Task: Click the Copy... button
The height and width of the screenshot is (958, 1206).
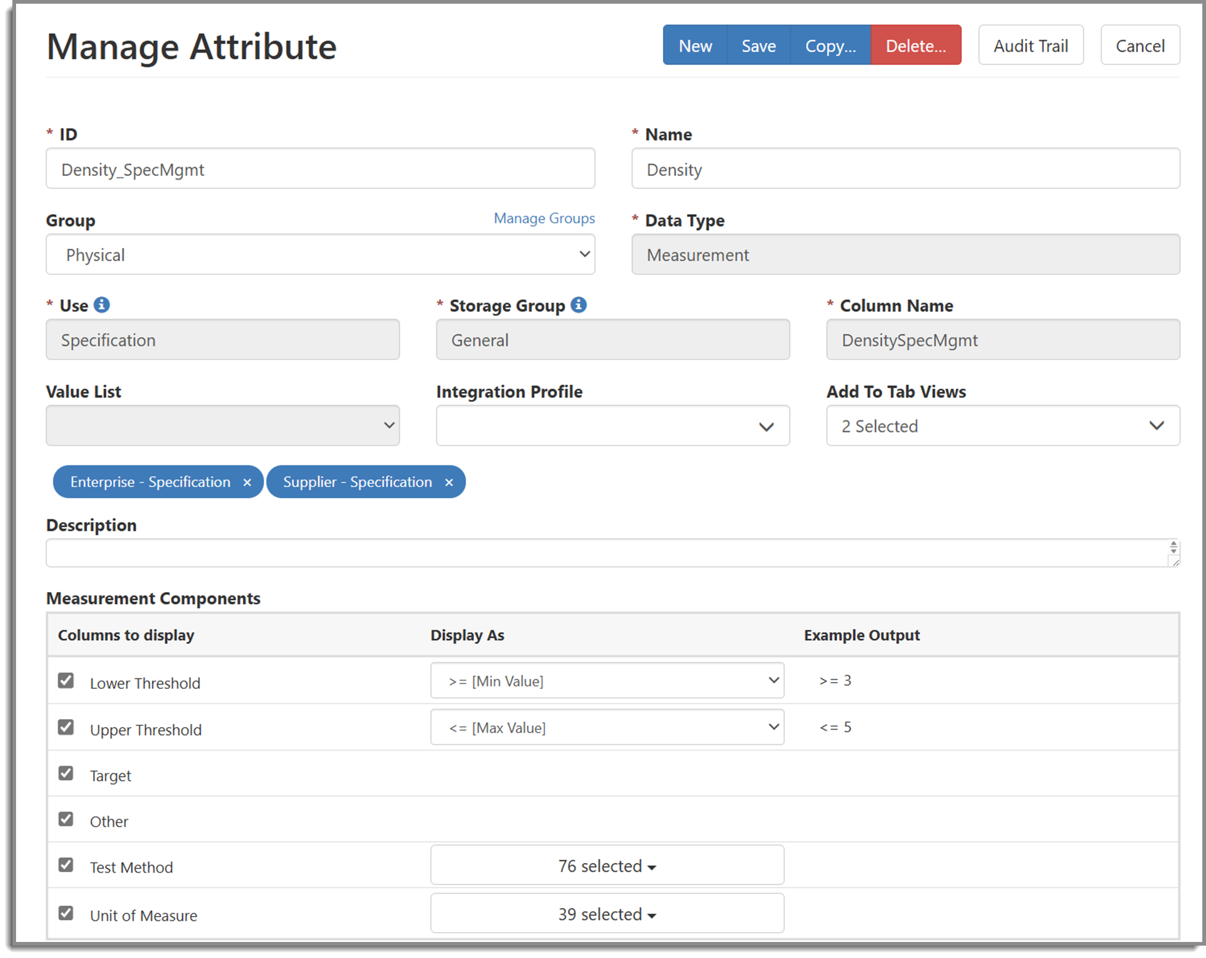Action: coord(830,45)
